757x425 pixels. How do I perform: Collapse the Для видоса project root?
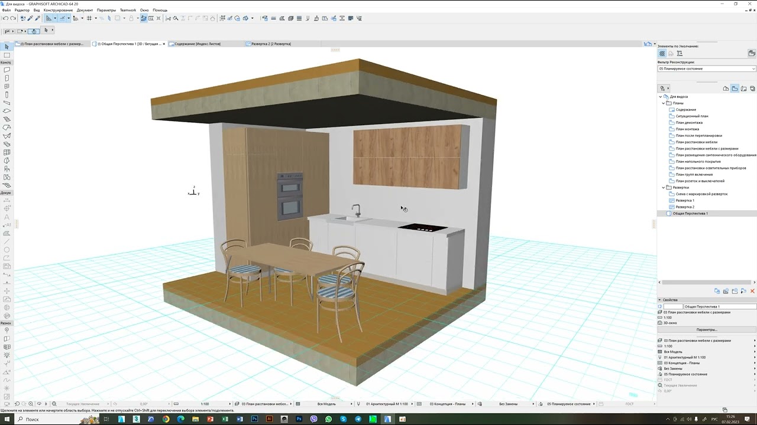pos(661,97)
